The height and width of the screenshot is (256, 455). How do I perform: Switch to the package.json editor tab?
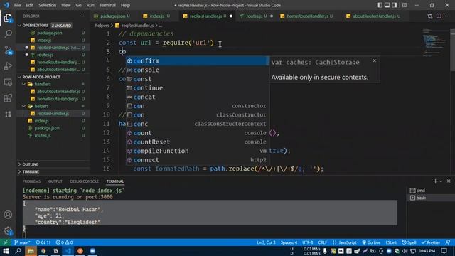(x=112, y=16)
